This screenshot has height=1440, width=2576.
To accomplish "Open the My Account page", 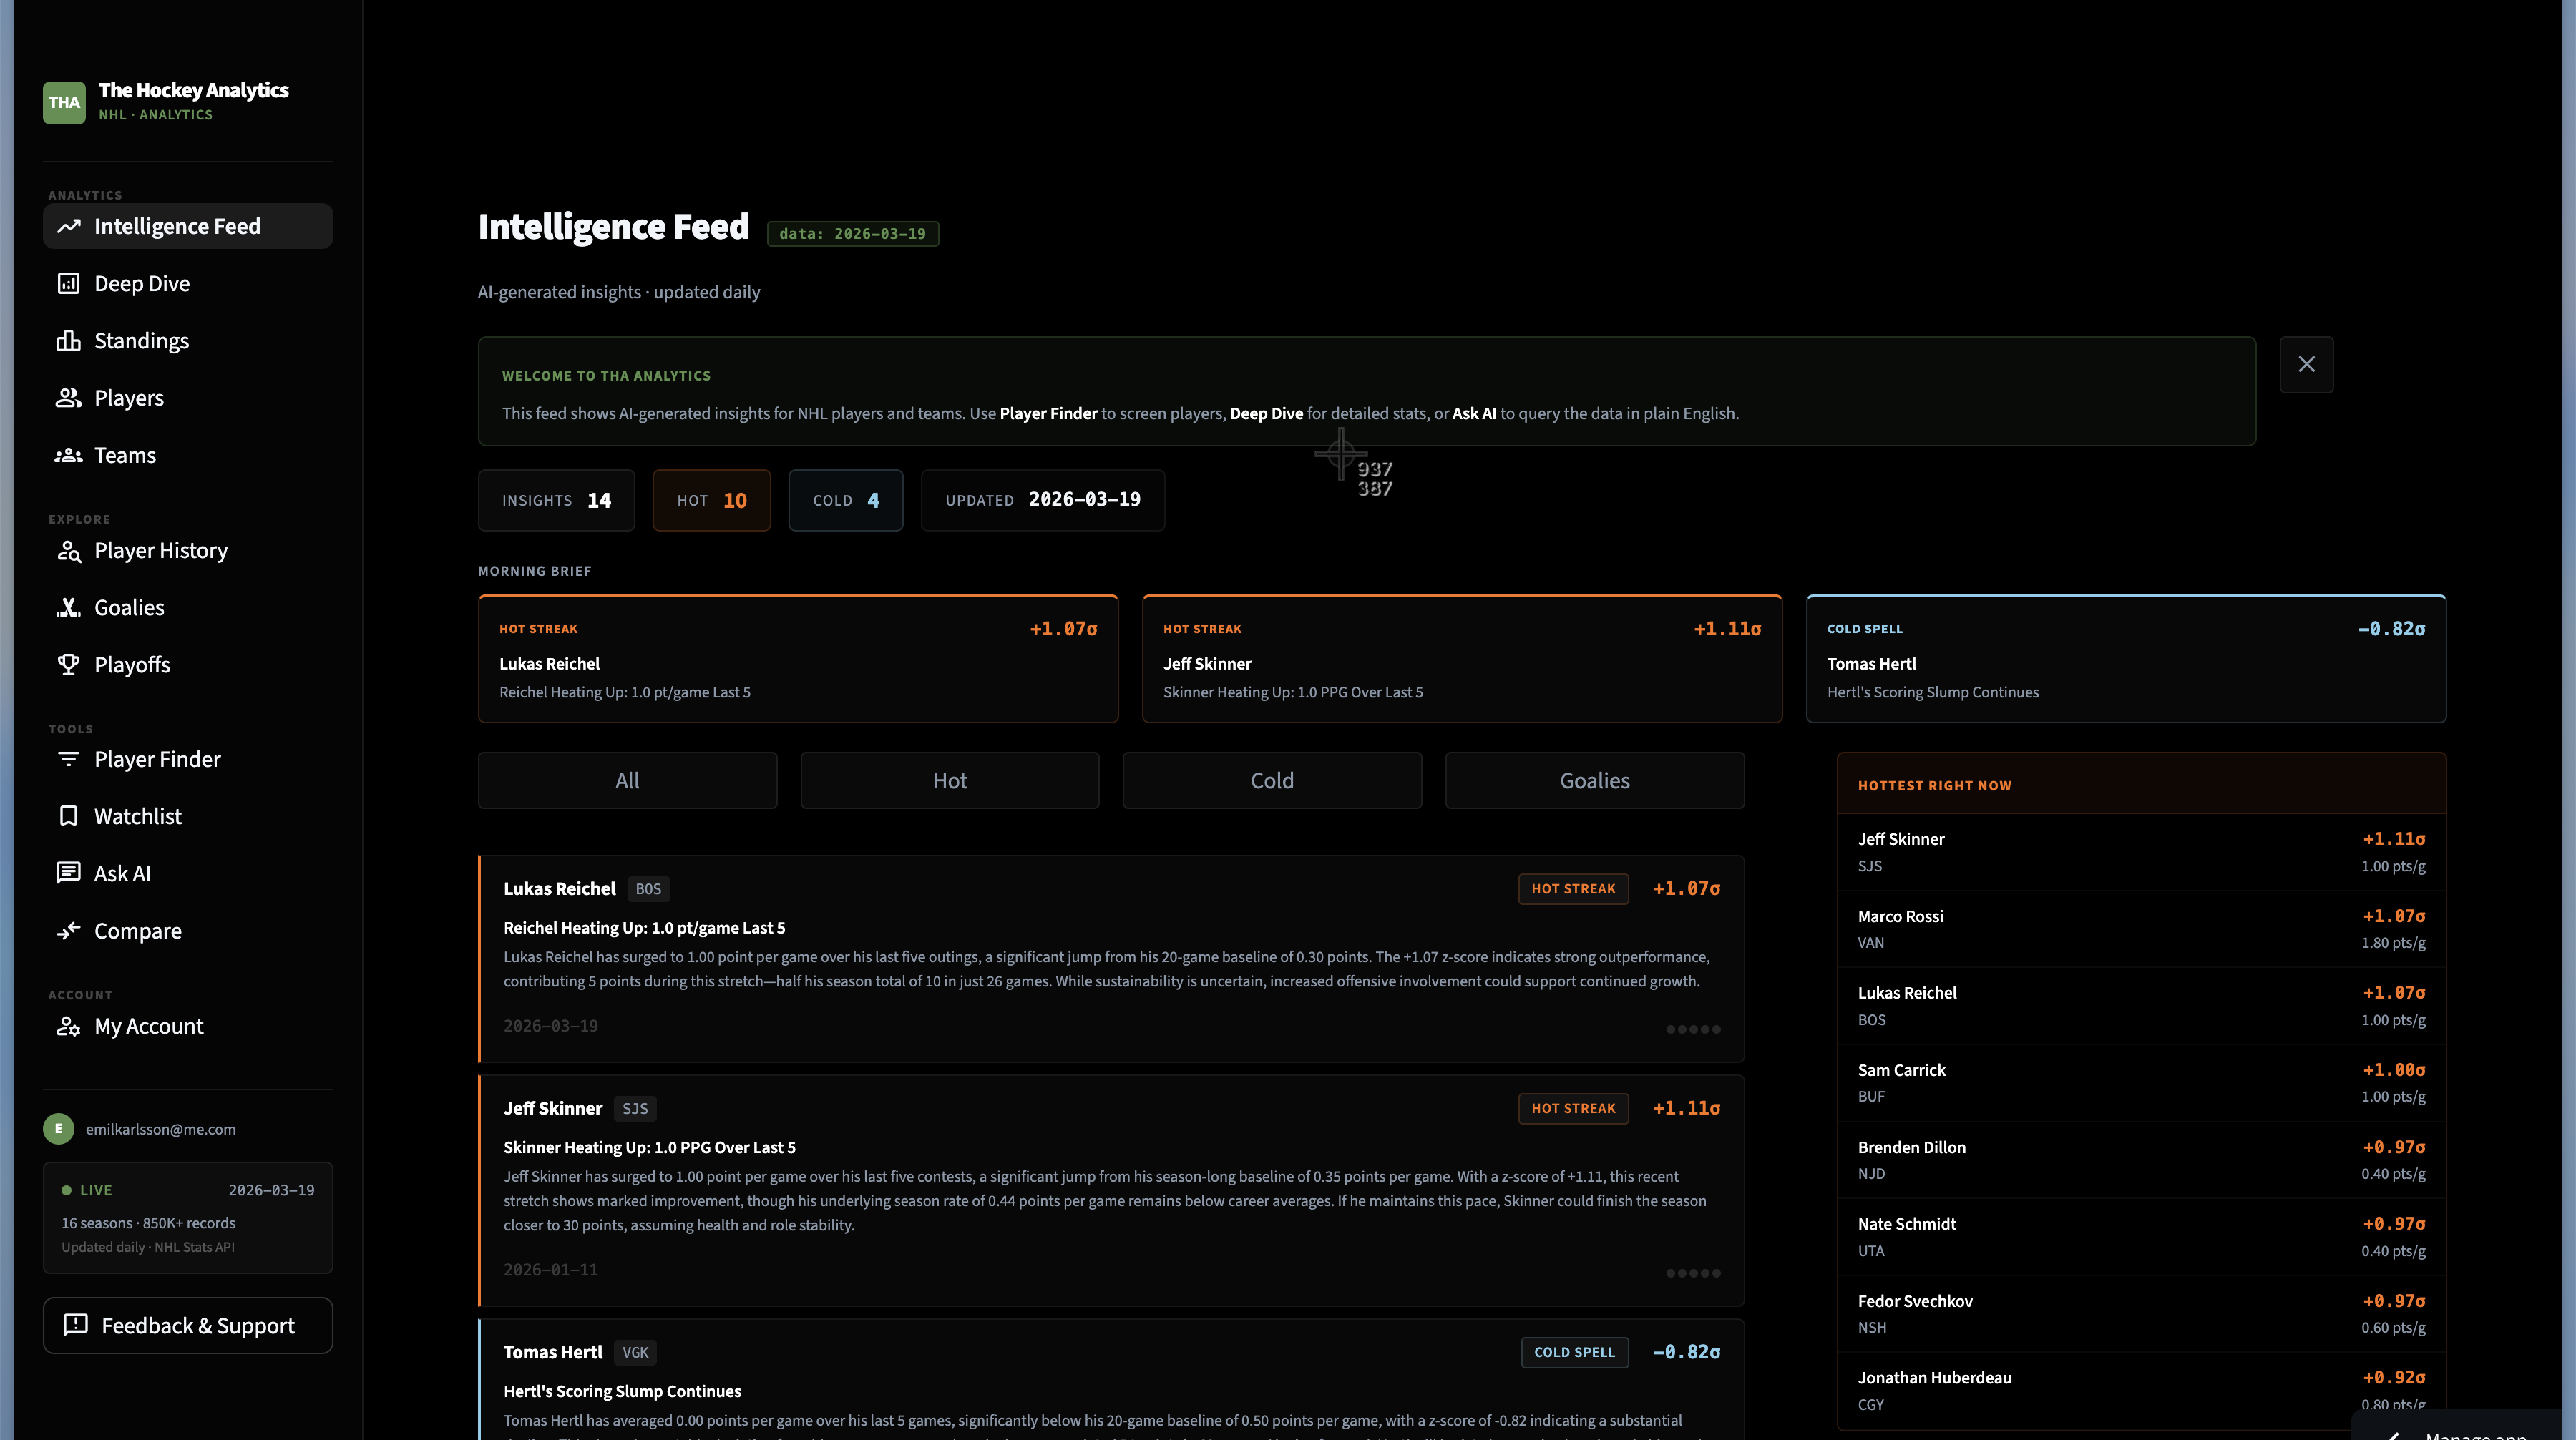I will click(148, 1025).
